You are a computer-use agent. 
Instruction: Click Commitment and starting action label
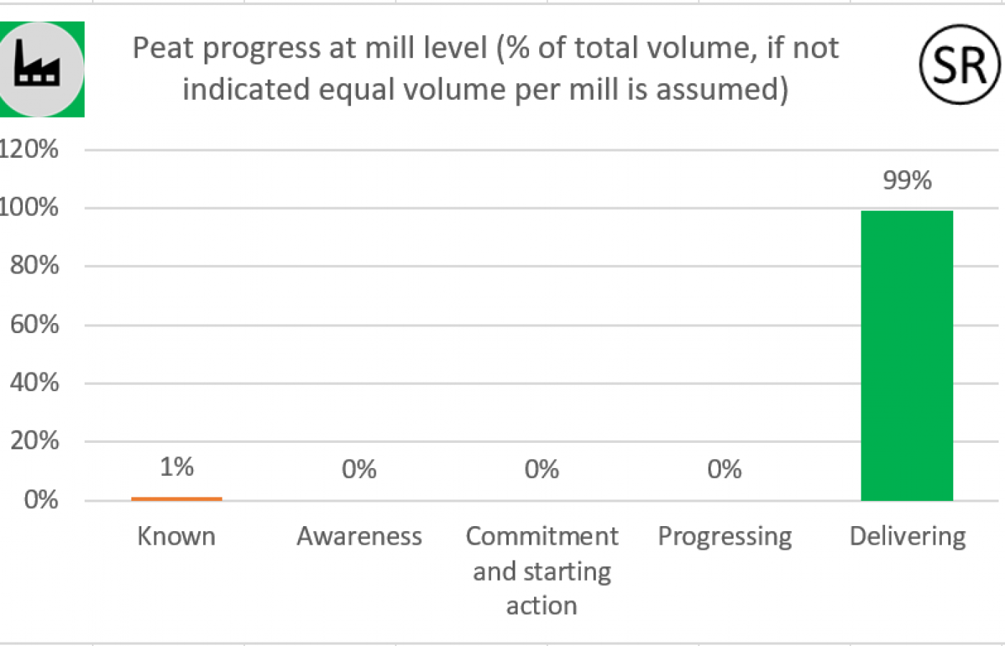(542, 571)
